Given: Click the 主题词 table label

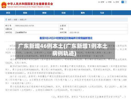Looking at the screenshot, I should tap(63, 26).
